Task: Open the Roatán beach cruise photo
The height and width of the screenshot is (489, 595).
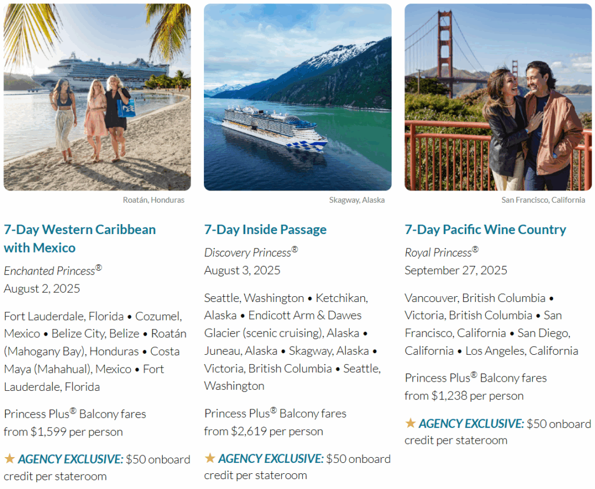Action: [97, 97]
